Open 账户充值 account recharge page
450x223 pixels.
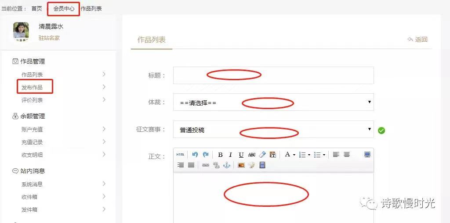[x=32, y=129]
